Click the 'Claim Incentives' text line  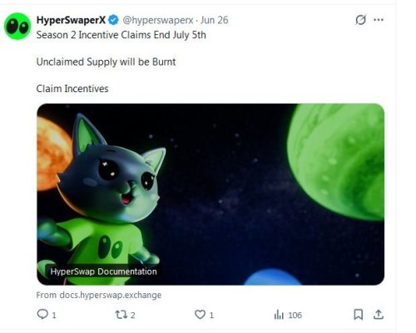(x=72, y=89)
